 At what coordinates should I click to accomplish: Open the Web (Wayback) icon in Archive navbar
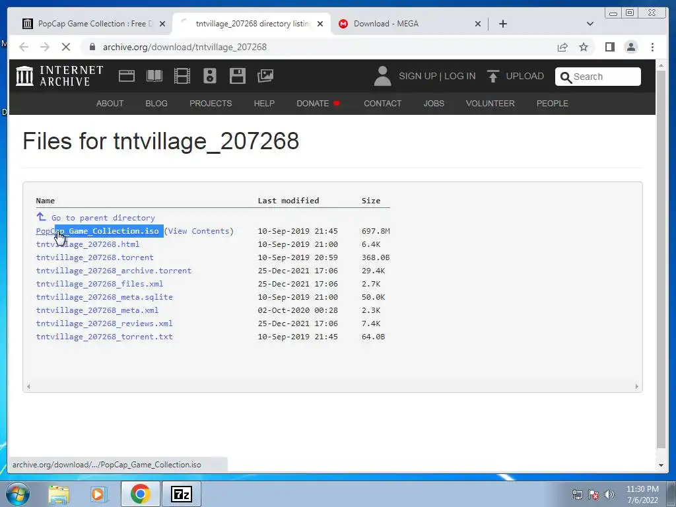pyautogui.click(x=127, y=77)
